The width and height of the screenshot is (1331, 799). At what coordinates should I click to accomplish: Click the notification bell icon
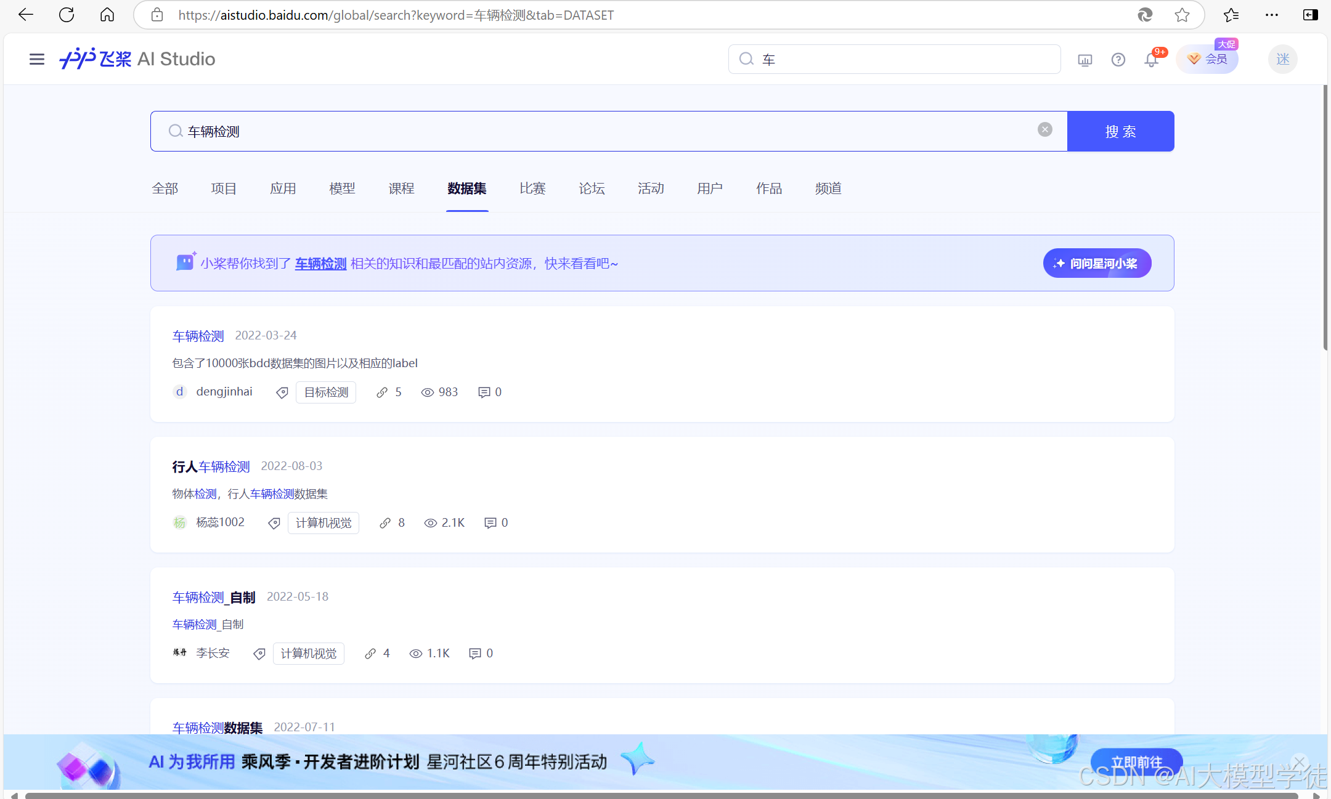tap(1151, 60)
